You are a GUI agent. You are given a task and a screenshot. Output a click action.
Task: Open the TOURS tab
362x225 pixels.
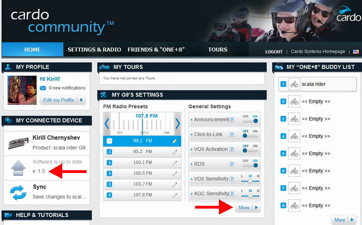pos(217,49)
